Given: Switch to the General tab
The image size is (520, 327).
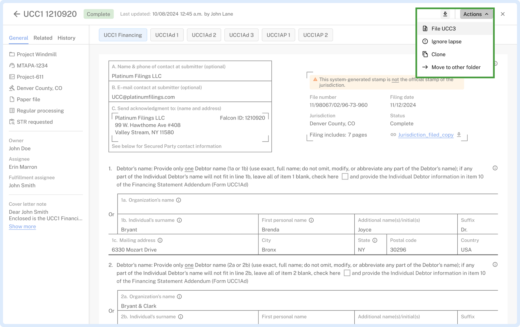Looking at the screenshot, I should (19, 38).
